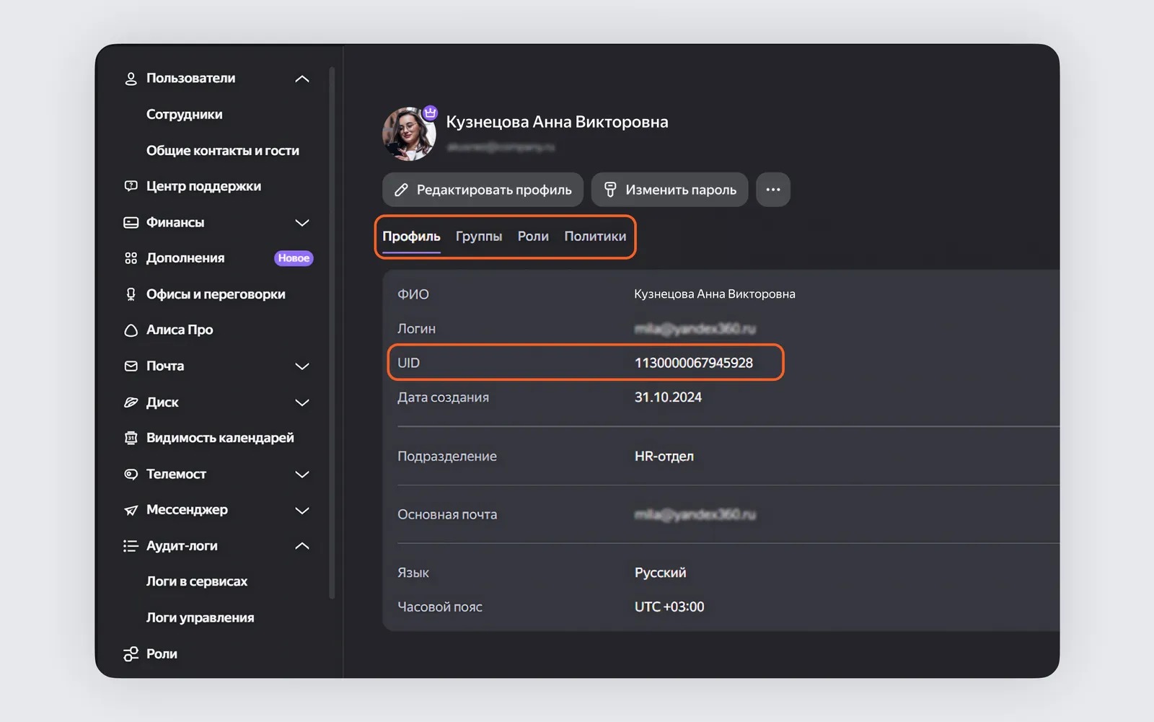
Task: Click the ФИО field label
Action: click(x=413, y=294)
